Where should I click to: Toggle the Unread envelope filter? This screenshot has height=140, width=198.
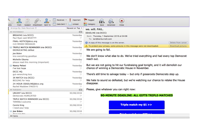click(x=70, y=24)
